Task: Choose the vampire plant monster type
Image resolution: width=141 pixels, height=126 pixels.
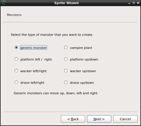Action: (x=66, y=47)
